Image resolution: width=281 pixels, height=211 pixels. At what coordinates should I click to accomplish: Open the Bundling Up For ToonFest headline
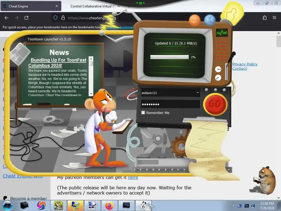click(58, 63)
